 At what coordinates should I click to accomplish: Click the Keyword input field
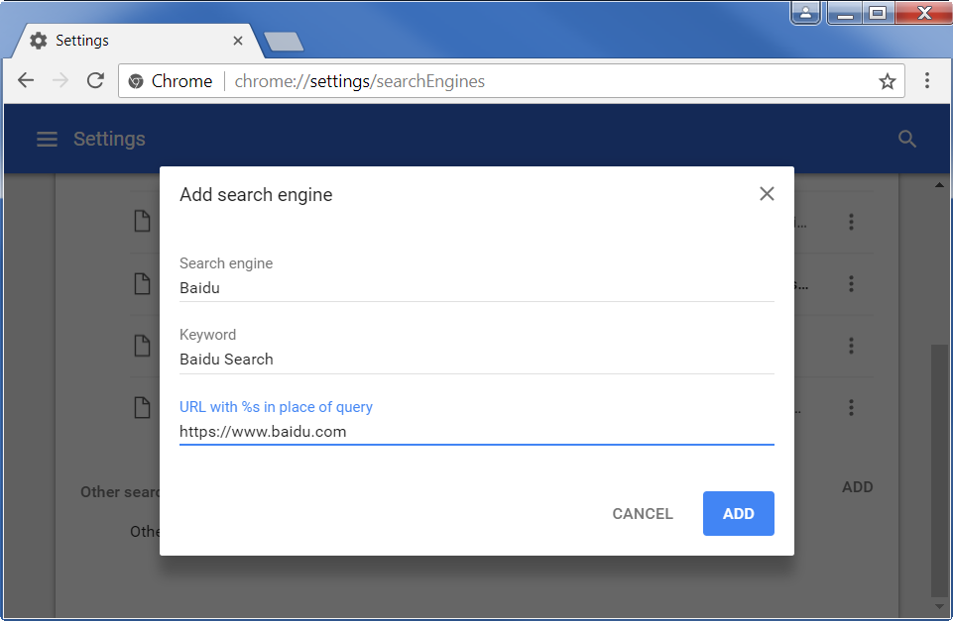[476, 360]
